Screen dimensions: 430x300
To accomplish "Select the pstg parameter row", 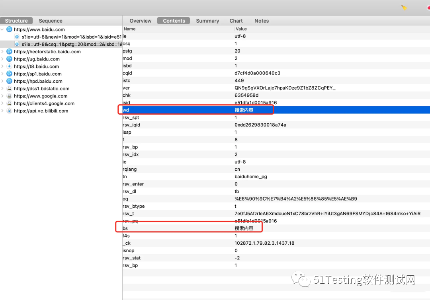I will click(x=276, y=51).
